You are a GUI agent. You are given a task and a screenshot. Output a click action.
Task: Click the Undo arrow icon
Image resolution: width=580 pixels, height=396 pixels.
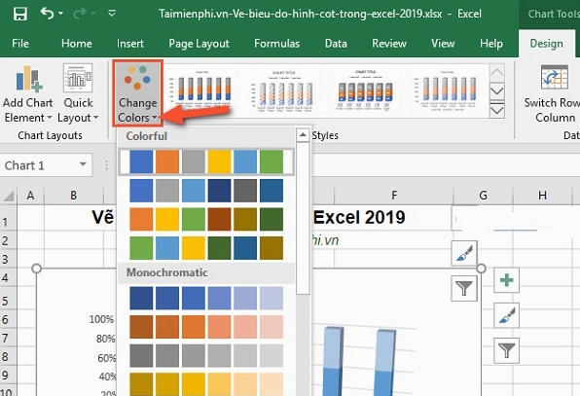click(47, 14)
